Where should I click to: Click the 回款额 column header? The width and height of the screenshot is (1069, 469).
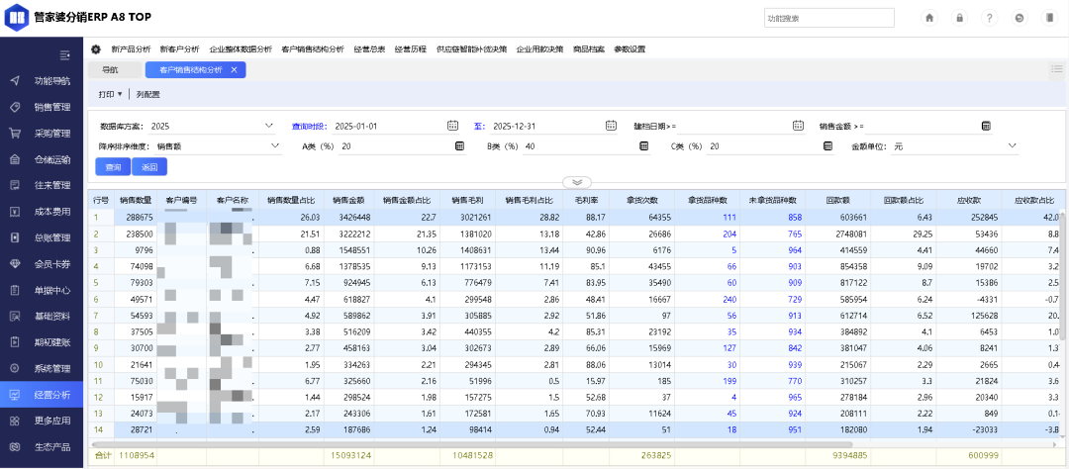836,201
